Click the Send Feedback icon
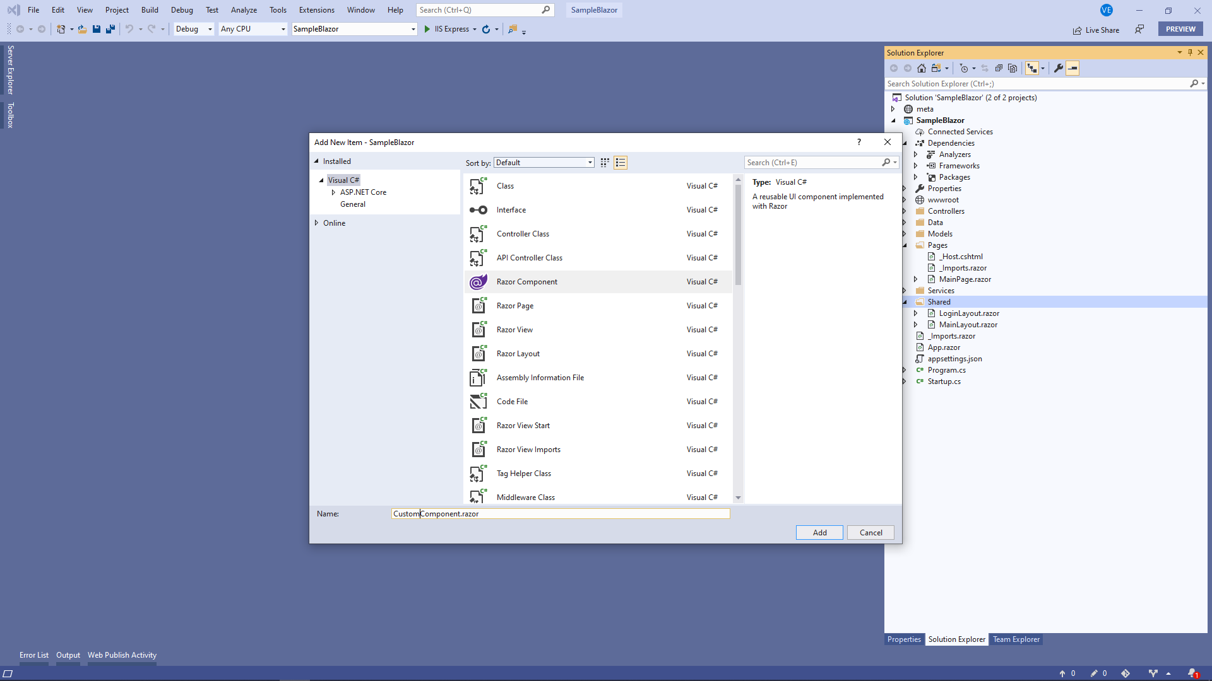1212x681 pixels. (x=1139, y=29)
